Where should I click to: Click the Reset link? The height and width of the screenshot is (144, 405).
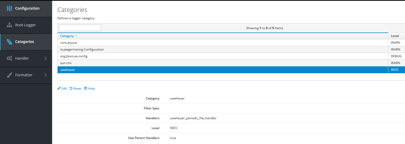click(x=77, y=89)
